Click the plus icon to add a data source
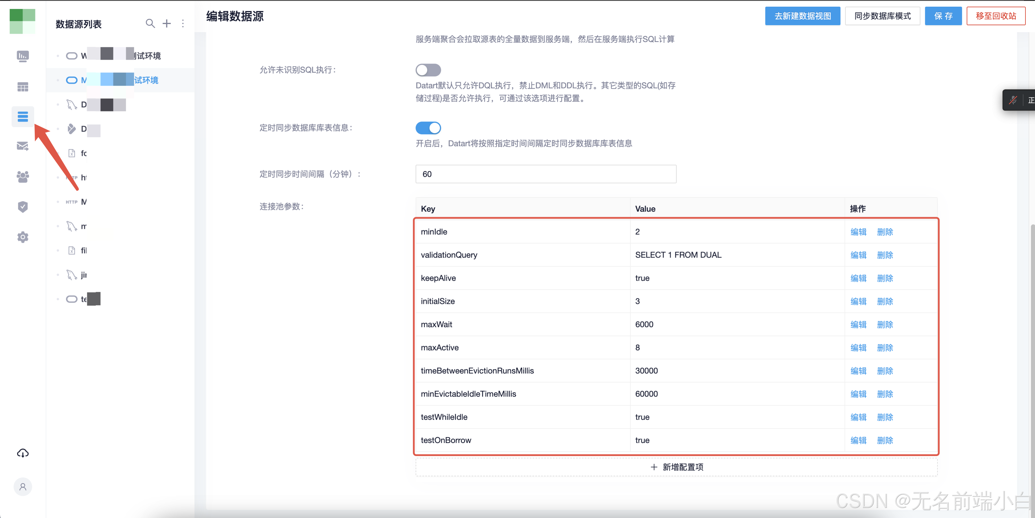This screenshot has height=518, width=1035. 167,23
